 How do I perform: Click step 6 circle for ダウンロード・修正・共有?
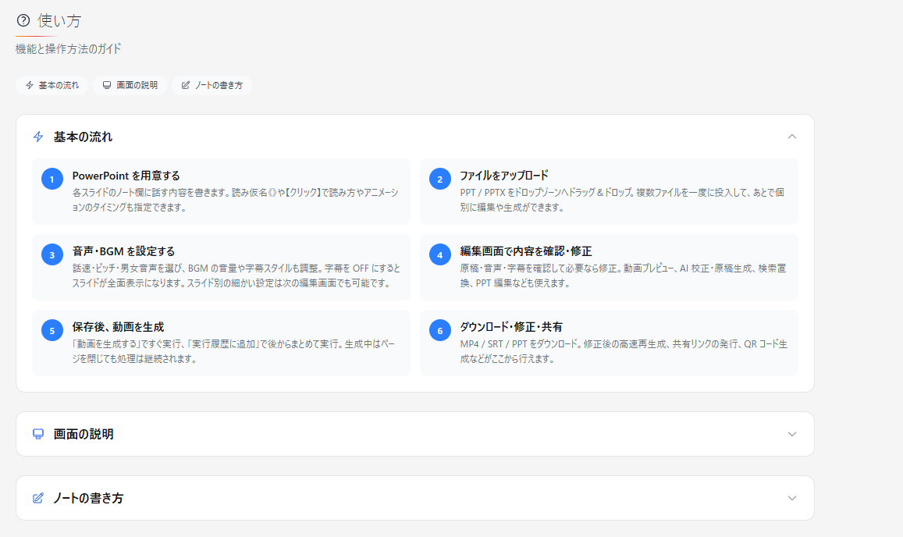tap(440, 331)
